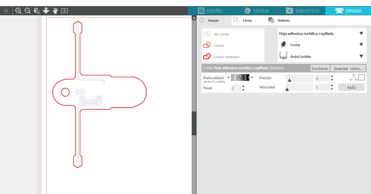This screenshot has height=194, width=371.
Task: Click the down arrow drag-zoom icon
Action: 46,11
